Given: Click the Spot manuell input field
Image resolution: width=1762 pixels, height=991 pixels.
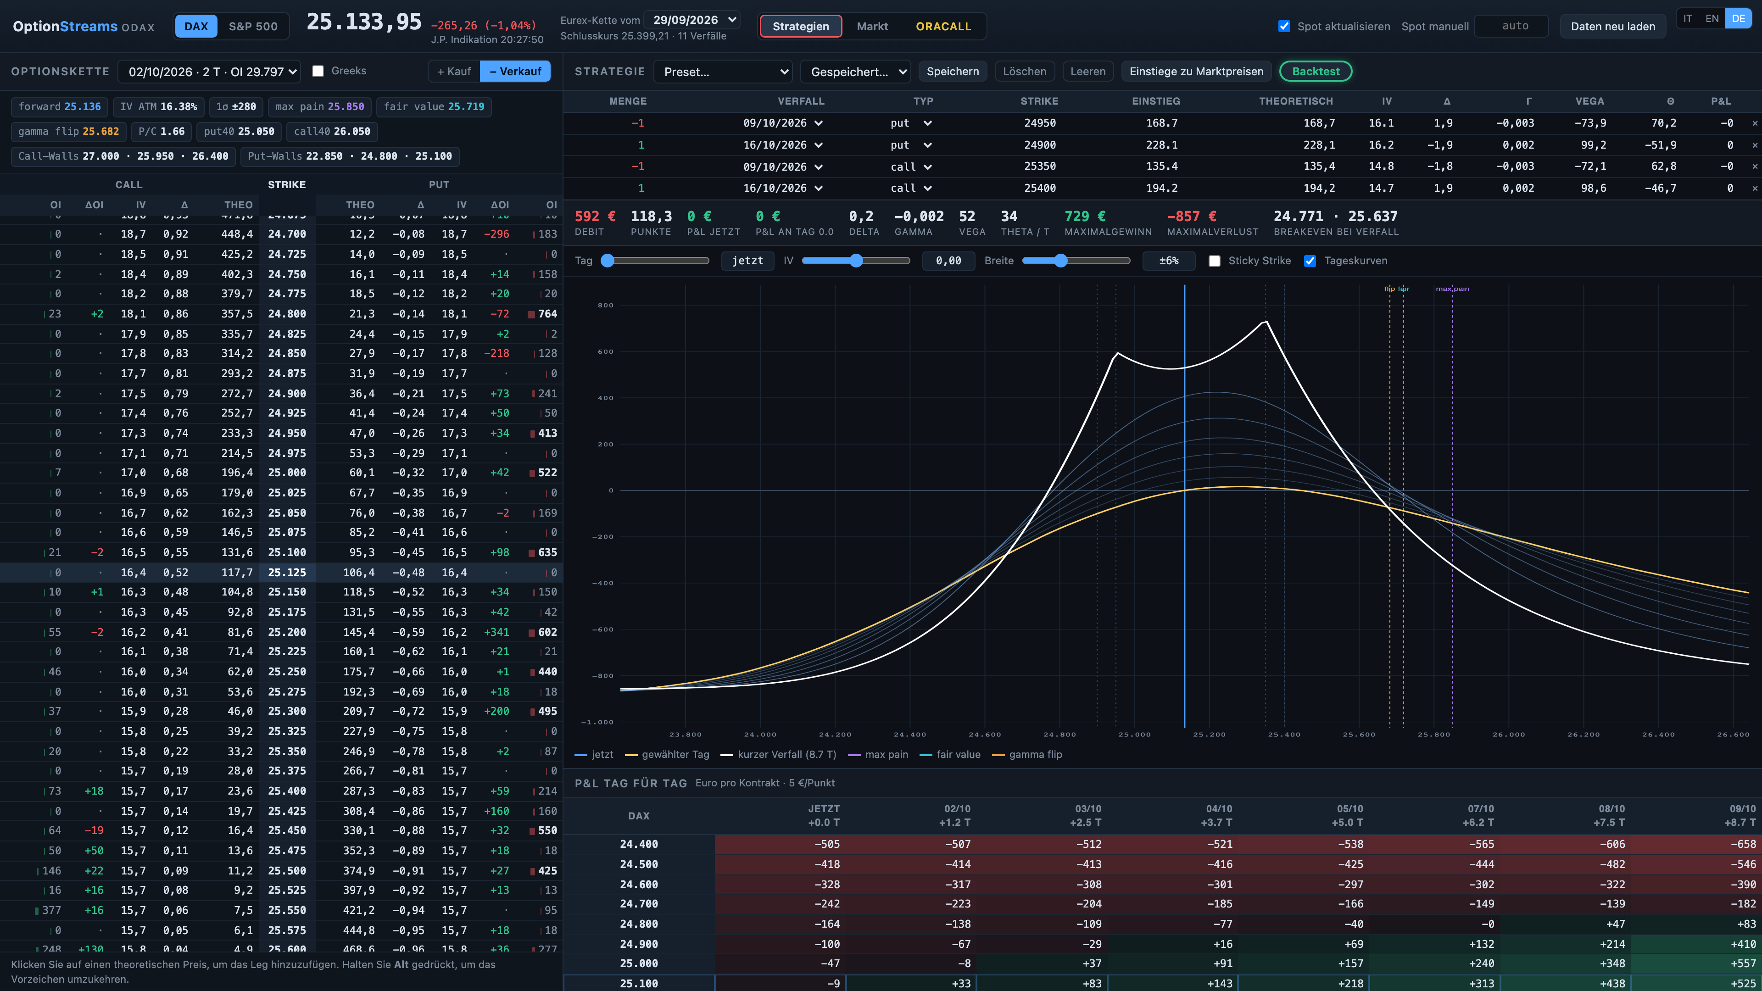Looking at the screenshot, I should (x=1511, y=27).
